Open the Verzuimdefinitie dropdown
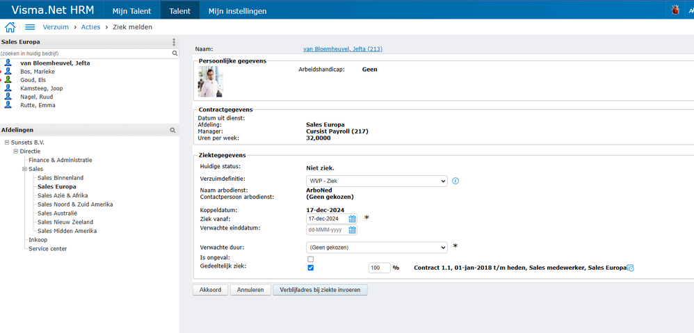Viewport: 694px width, 333px height. [377, 181]
